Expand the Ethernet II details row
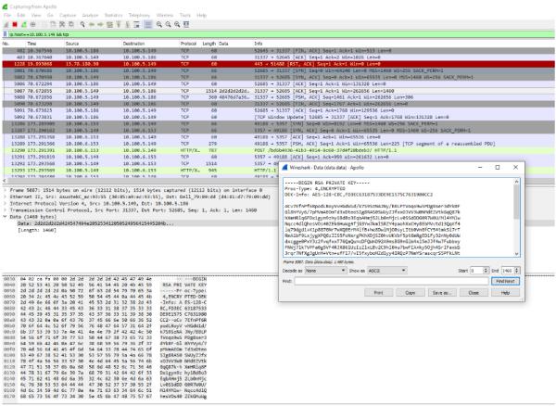This screenshot has height=406, width=556. [x=4, y=192]
